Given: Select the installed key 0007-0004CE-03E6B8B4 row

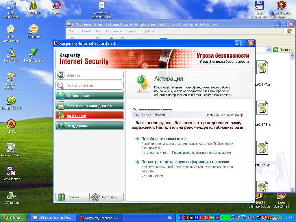Looking at the screenshot, I should [x=188, y=115].
